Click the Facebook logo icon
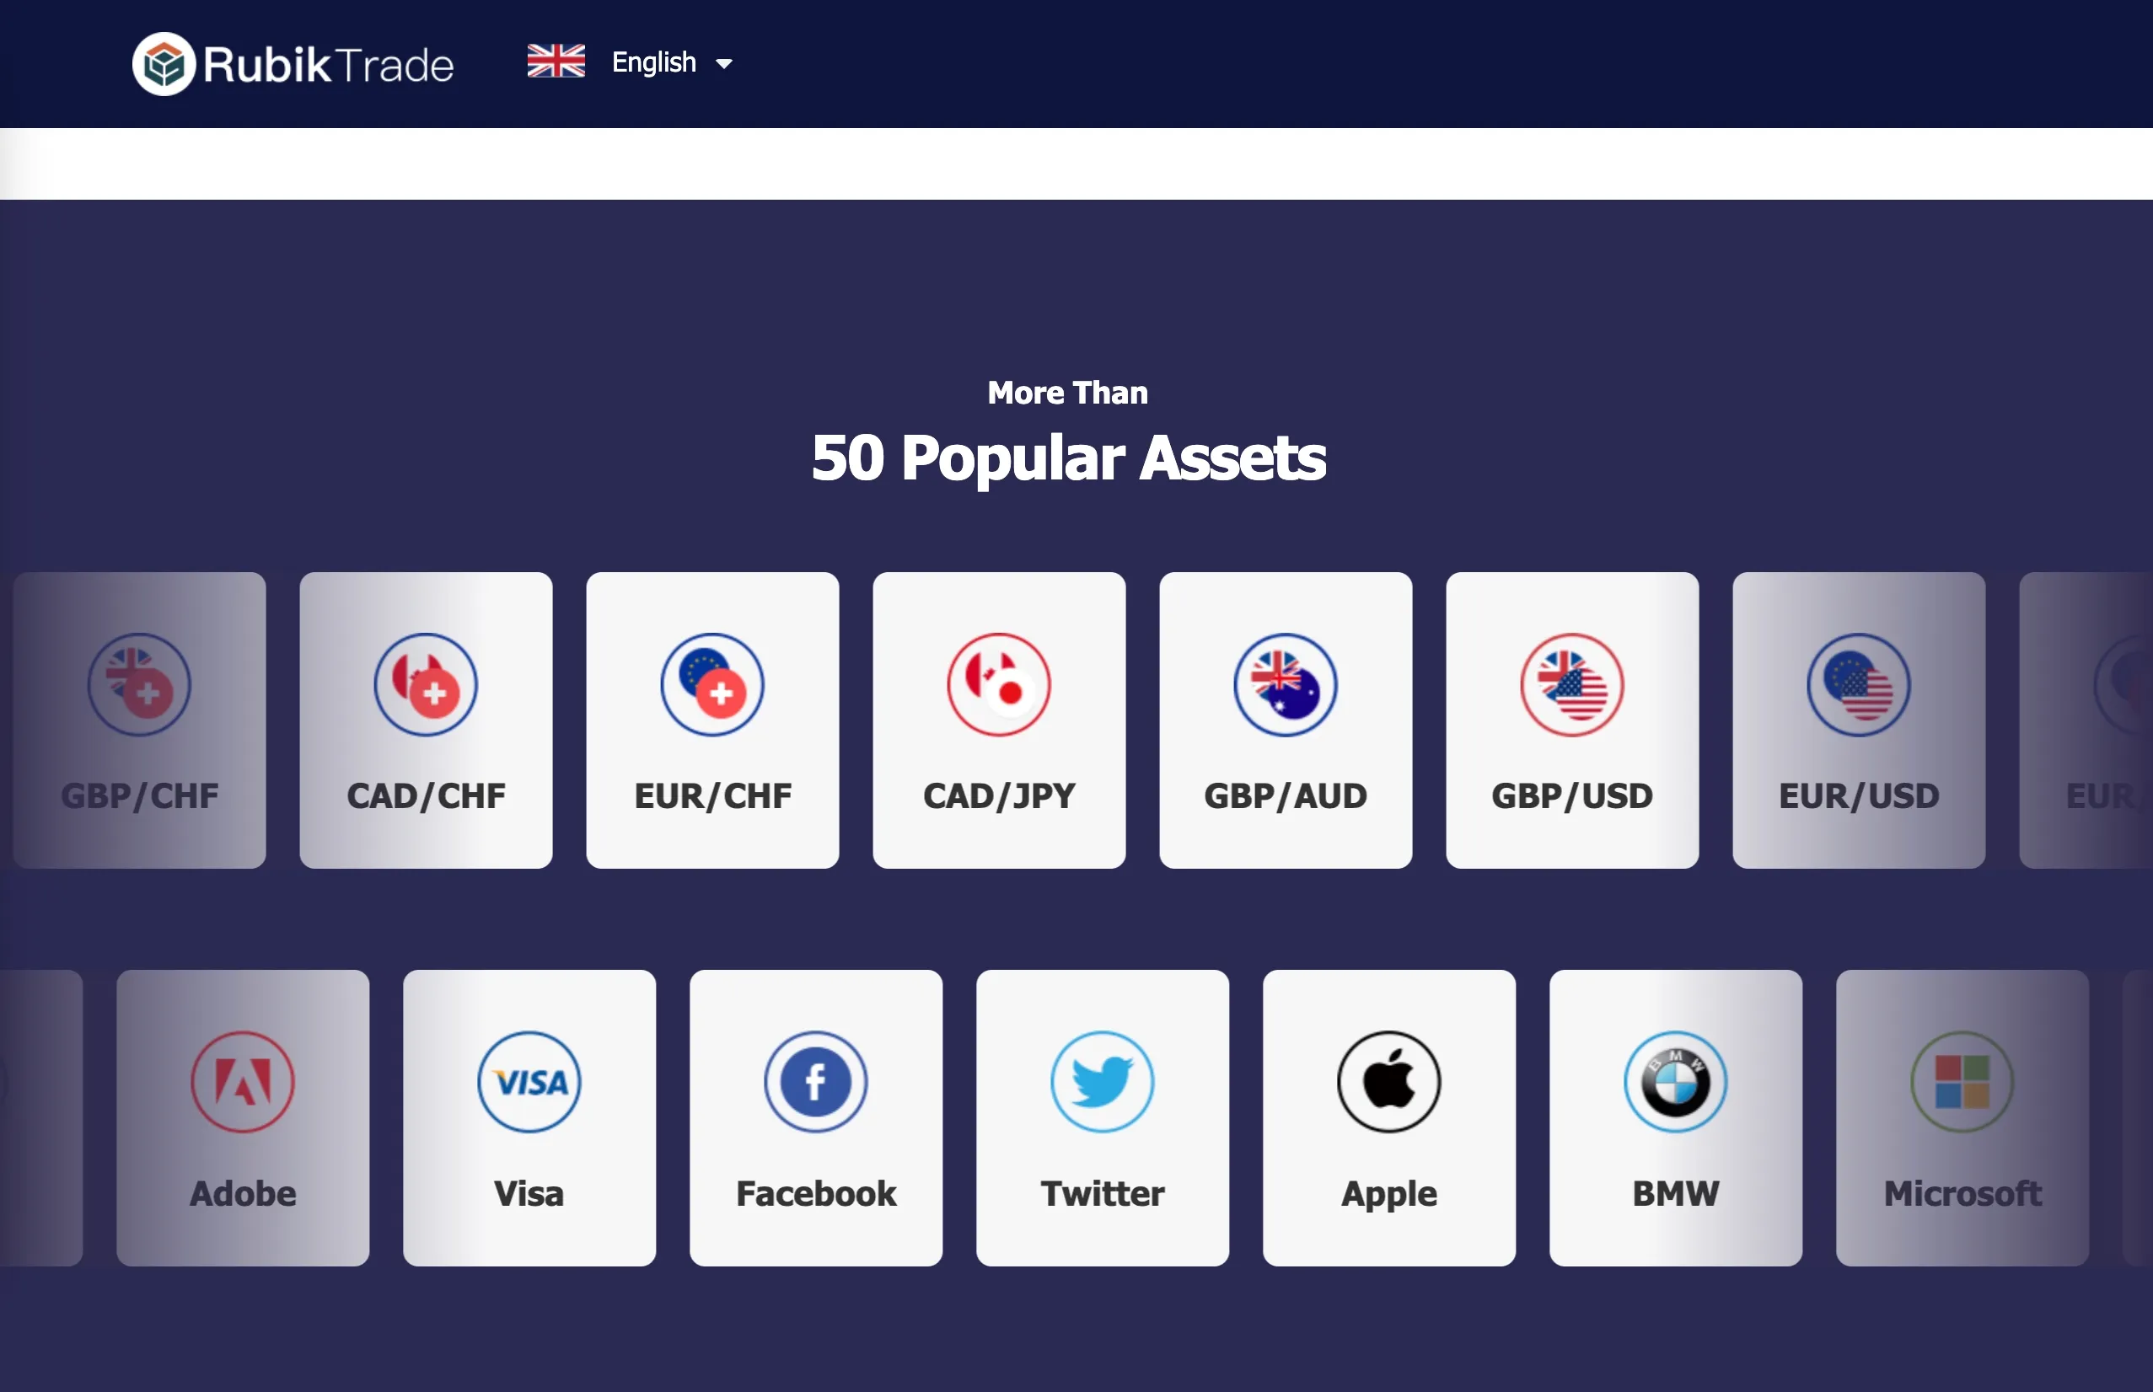Viewport: 2153px width, 1392px height. point(816,1082)
